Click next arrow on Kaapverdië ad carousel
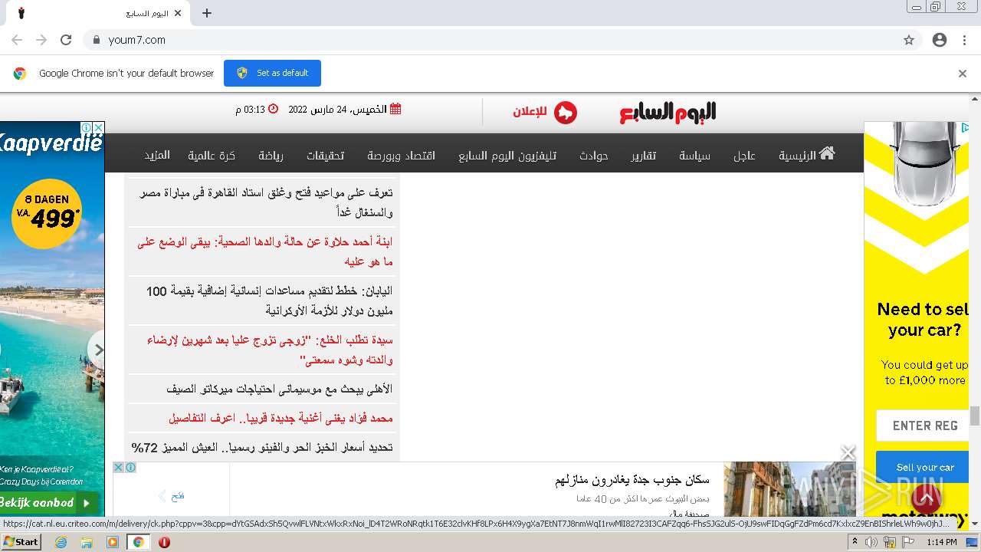Image resolution: width=981 pixels, height=552 pixels. pos(97,350)
